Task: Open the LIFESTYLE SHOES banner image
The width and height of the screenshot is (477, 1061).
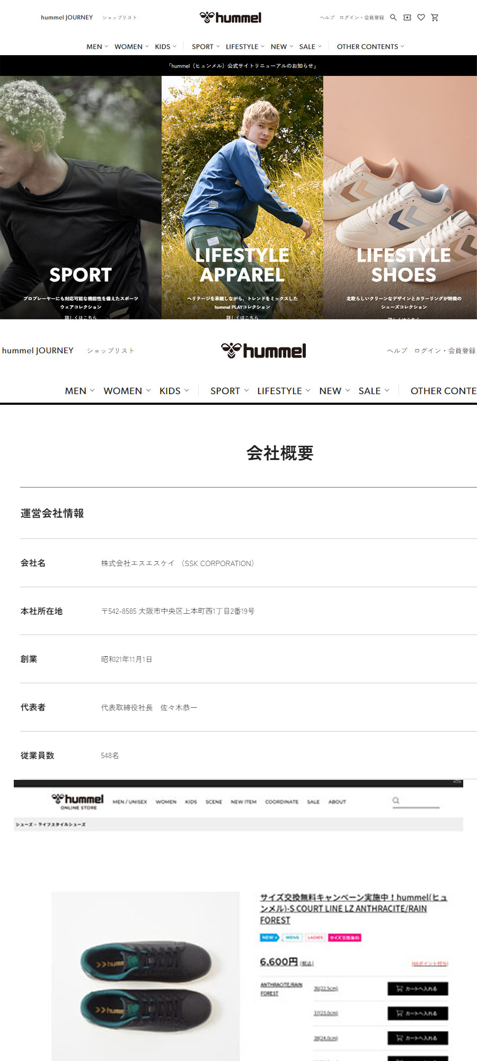Action: click(x=400, y=197)
